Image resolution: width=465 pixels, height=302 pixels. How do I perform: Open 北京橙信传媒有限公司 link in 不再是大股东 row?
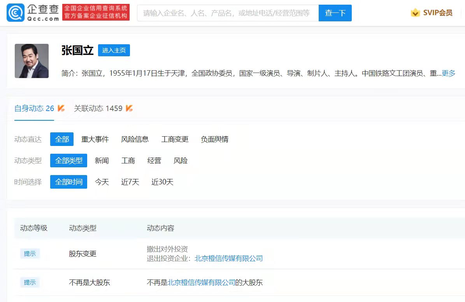pos(201,283)
